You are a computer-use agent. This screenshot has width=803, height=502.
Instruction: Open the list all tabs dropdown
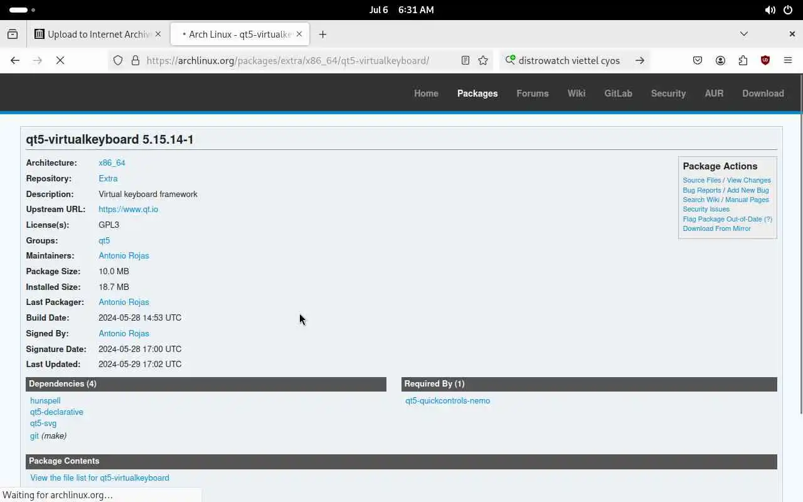744,34
